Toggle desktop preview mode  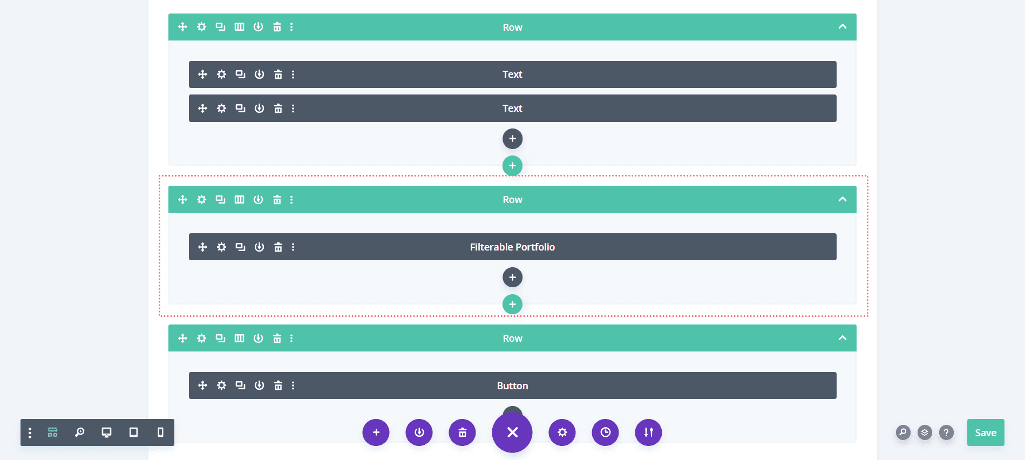106,432
